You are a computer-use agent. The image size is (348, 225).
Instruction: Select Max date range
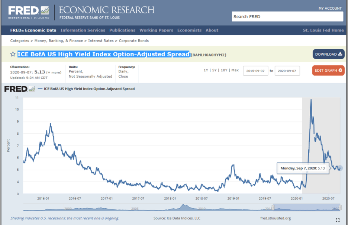point(235,70)
